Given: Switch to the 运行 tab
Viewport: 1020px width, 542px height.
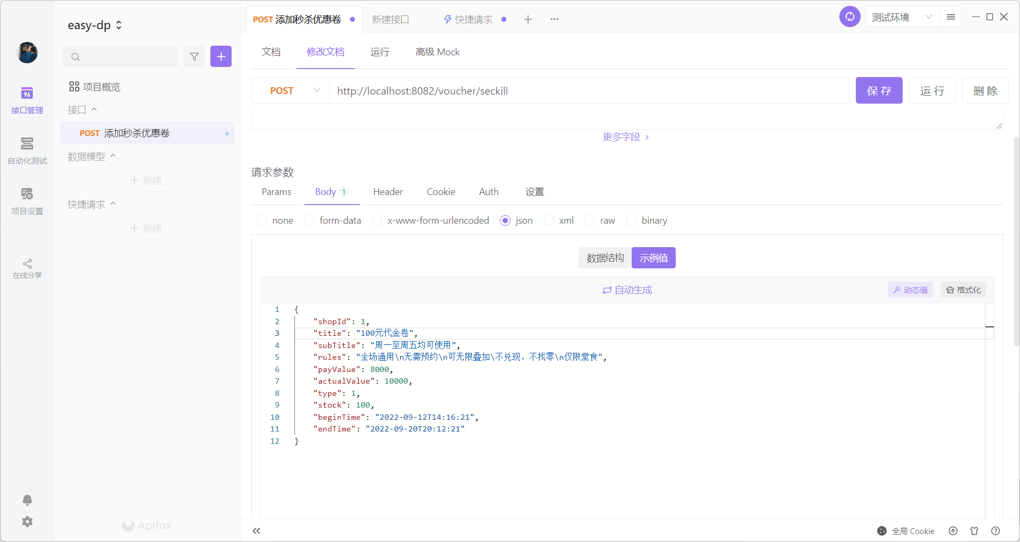Looking at the screenshot, I should (x=380, y=52).
